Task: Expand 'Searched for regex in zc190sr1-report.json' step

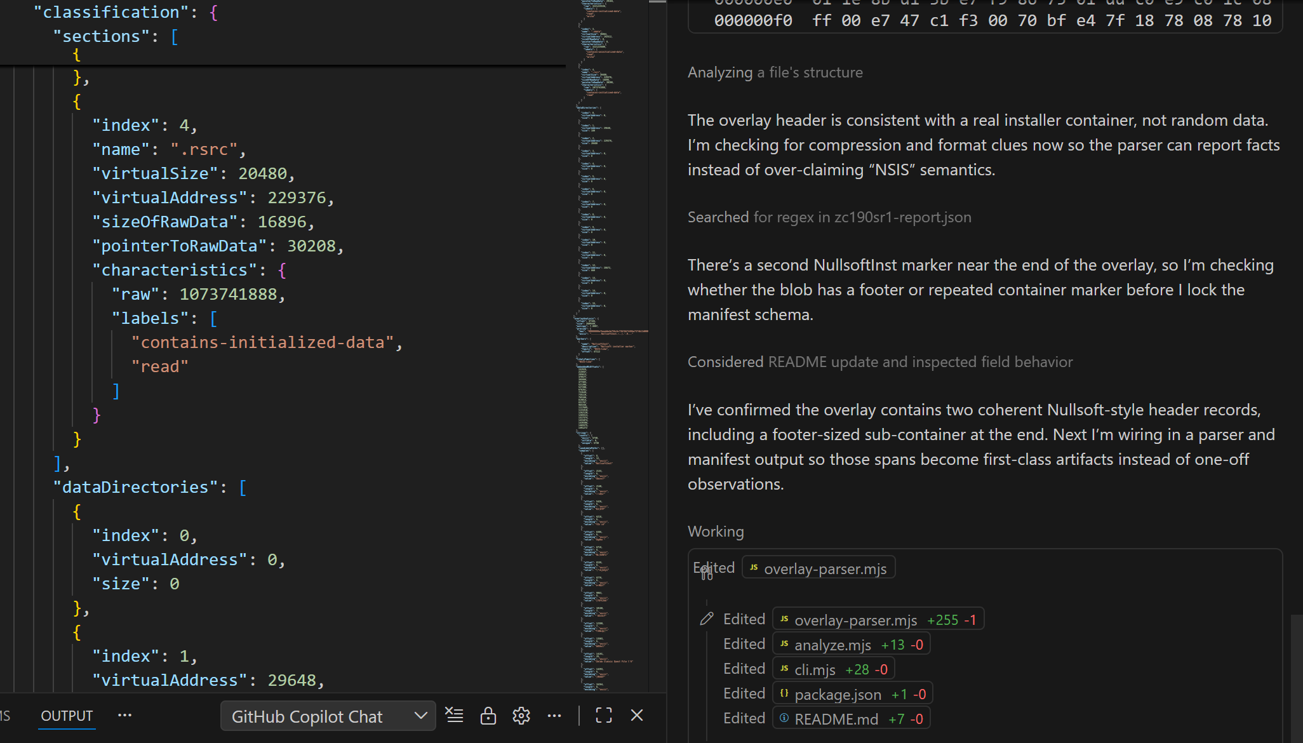Action: point(829,217)
